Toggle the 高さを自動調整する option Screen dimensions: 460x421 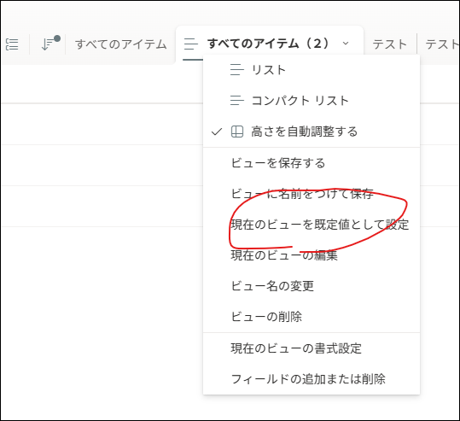[x=312, y=132]
